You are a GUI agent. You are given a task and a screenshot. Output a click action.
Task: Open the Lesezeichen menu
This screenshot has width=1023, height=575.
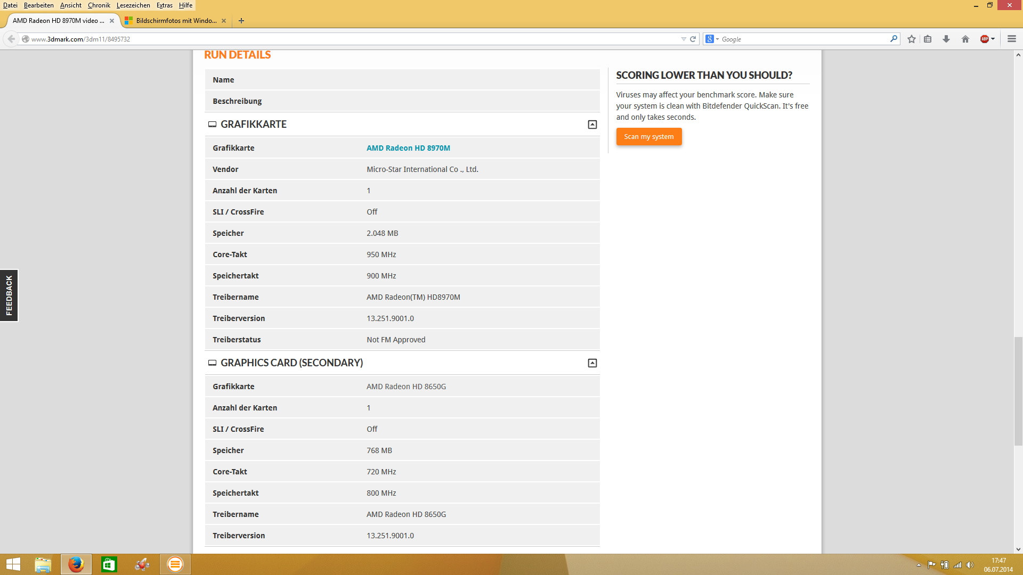133,5
